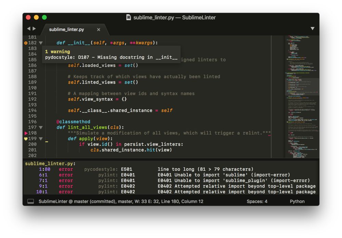Go back with the left tab navigation arrow
This screenshot has width=342, height=238.
pyautogui.click(x=29, y=29)
